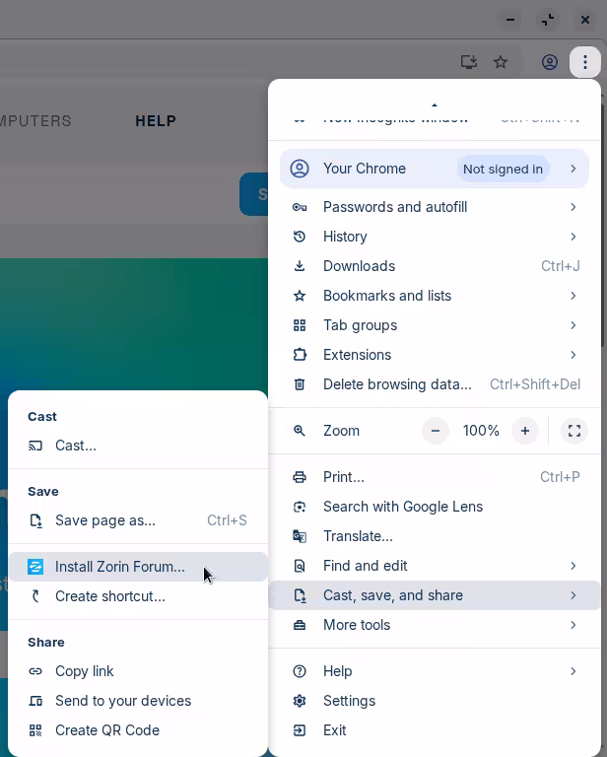Open Settings from Chrome menu
The image size is (607, 757).
tap(349, 701)
